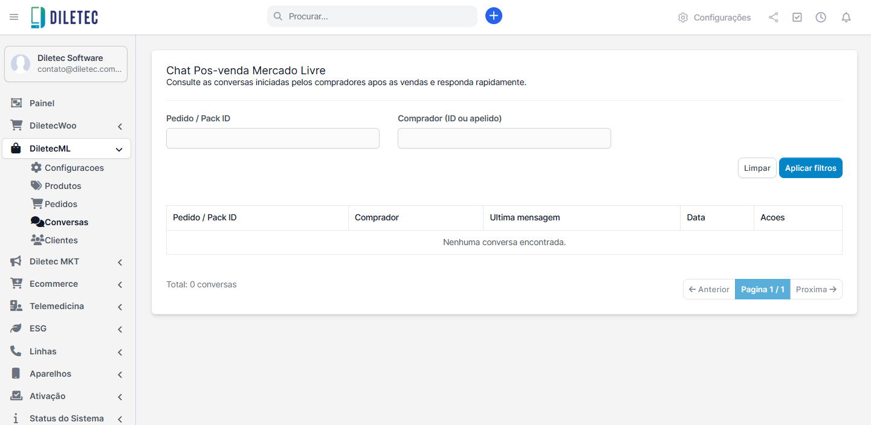
Task: Click the Configurações gear in header
Action: (714, 18)
